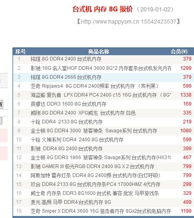Click price 499 for 麦光 高频 马甲

(187, 202)
